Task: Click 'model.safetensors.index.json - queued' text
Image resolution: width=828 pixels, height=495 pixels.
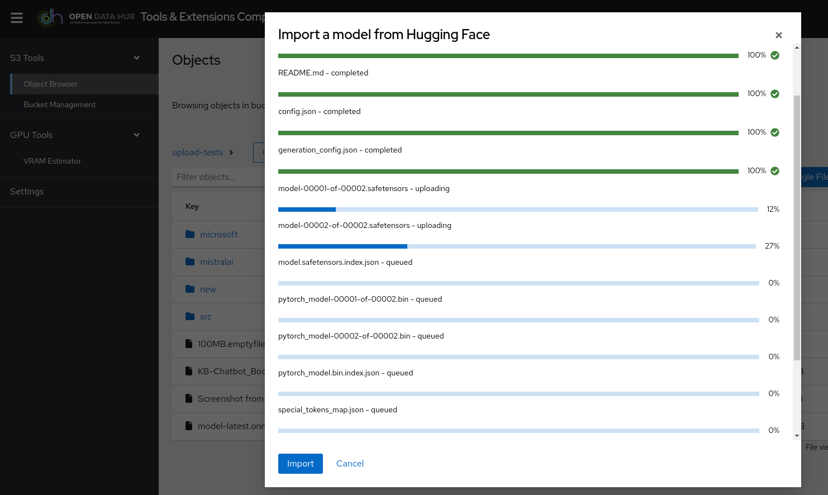Action: click(x=345, y=262)
